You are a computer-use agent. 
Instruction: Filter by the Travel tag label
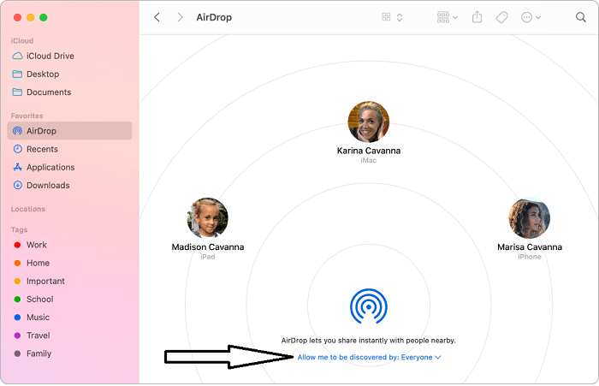coord(39,336)
